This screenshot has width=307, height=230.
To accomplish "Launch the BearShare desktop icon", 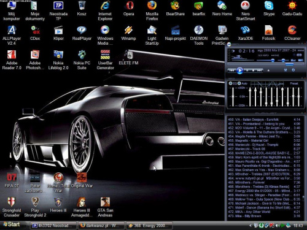I will click(176, 9).
